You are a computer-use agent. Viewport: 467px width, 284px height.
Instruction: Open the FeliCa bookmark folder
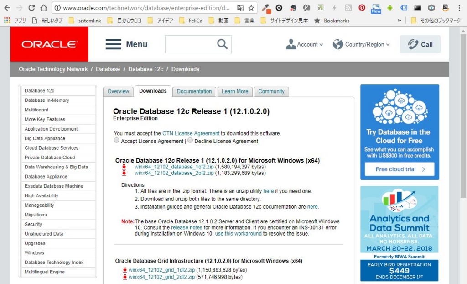click(x=191, y=21)
